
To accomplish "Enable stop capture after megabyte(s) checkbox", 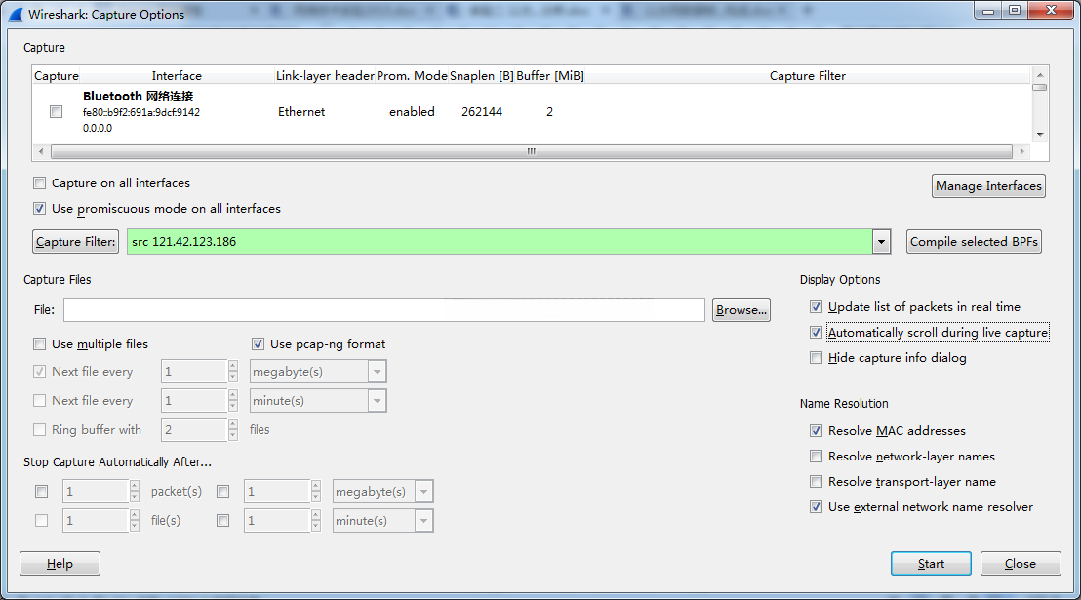I will (x=222, y=491).
